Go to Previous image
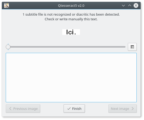This screenshot has height=120, width=144. click(x=23, y=109)
